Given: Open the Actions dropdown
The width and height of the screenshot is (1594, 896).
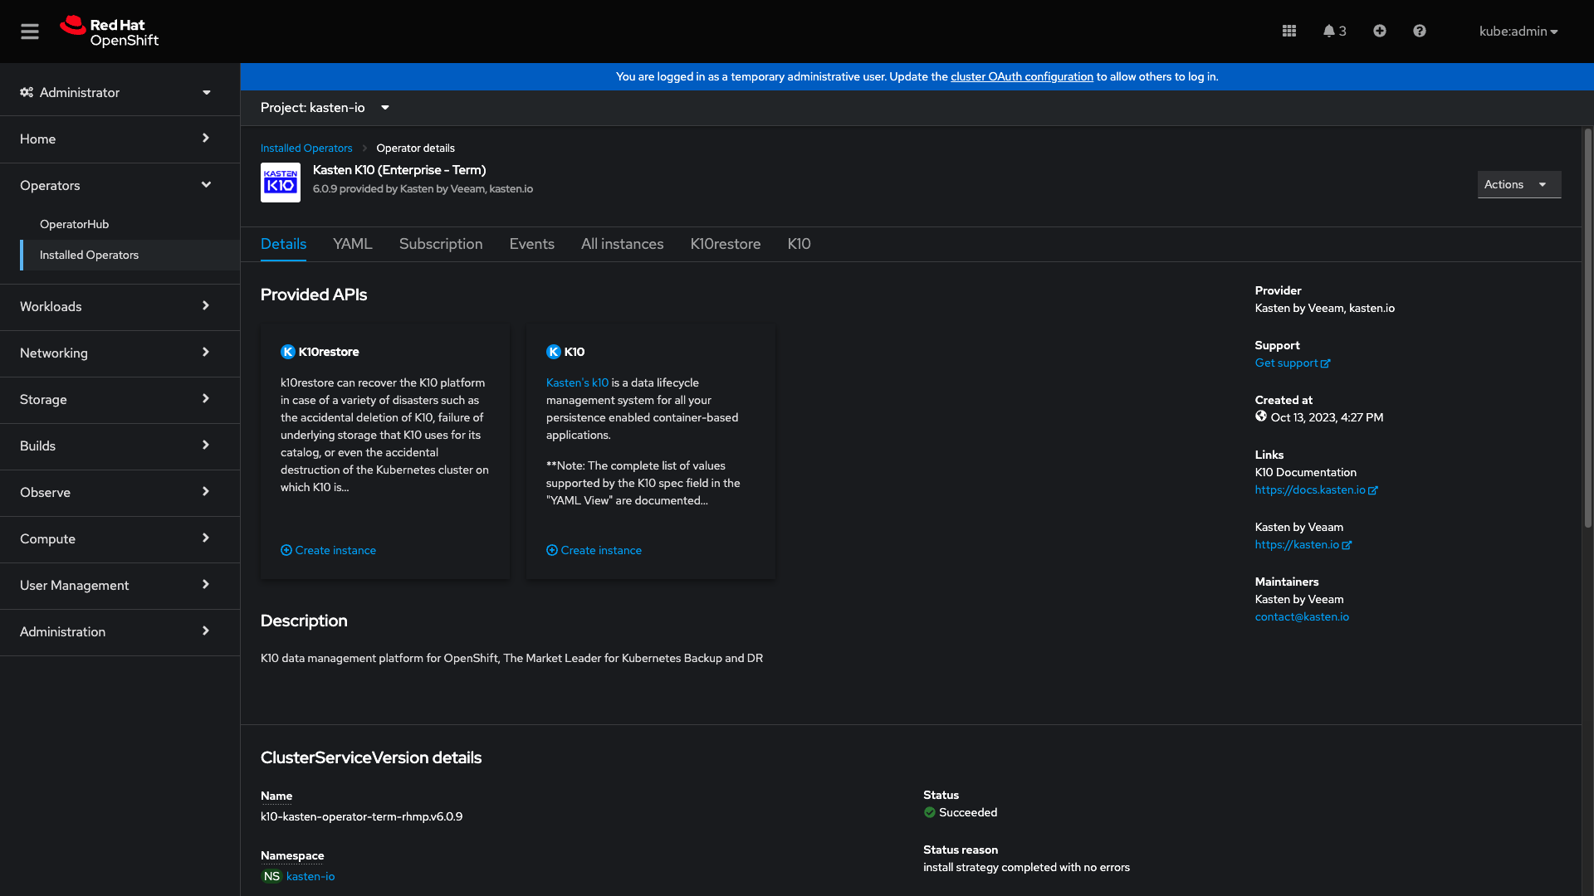Looking at the screenshot, I should (1519, 184).
